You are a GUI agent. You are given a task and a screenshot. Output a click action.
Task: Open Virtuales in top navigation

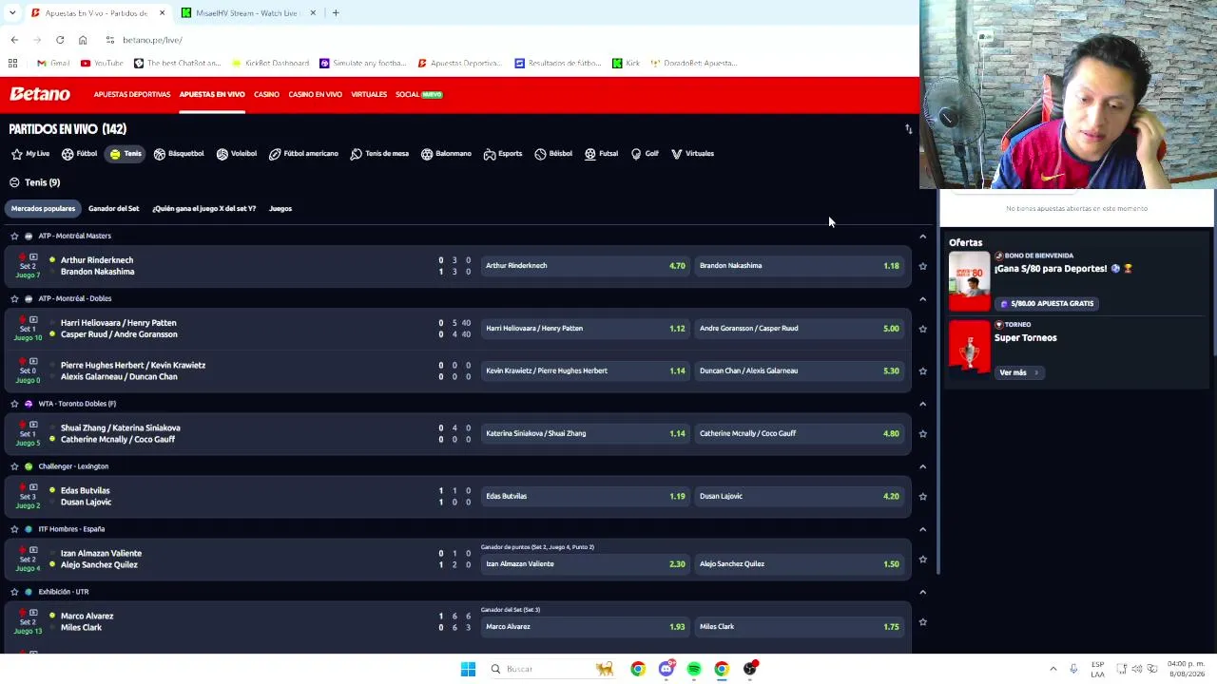pos(369,94)
